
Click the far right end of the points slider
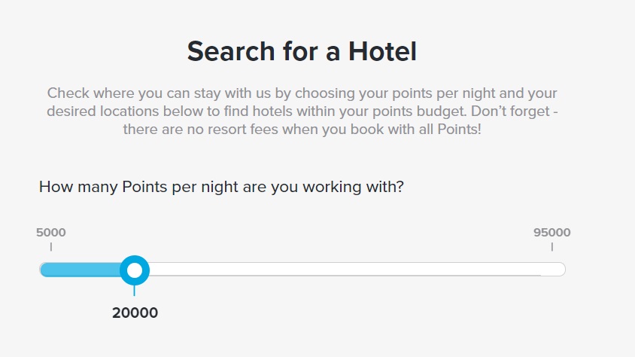(x=561, y=269)
